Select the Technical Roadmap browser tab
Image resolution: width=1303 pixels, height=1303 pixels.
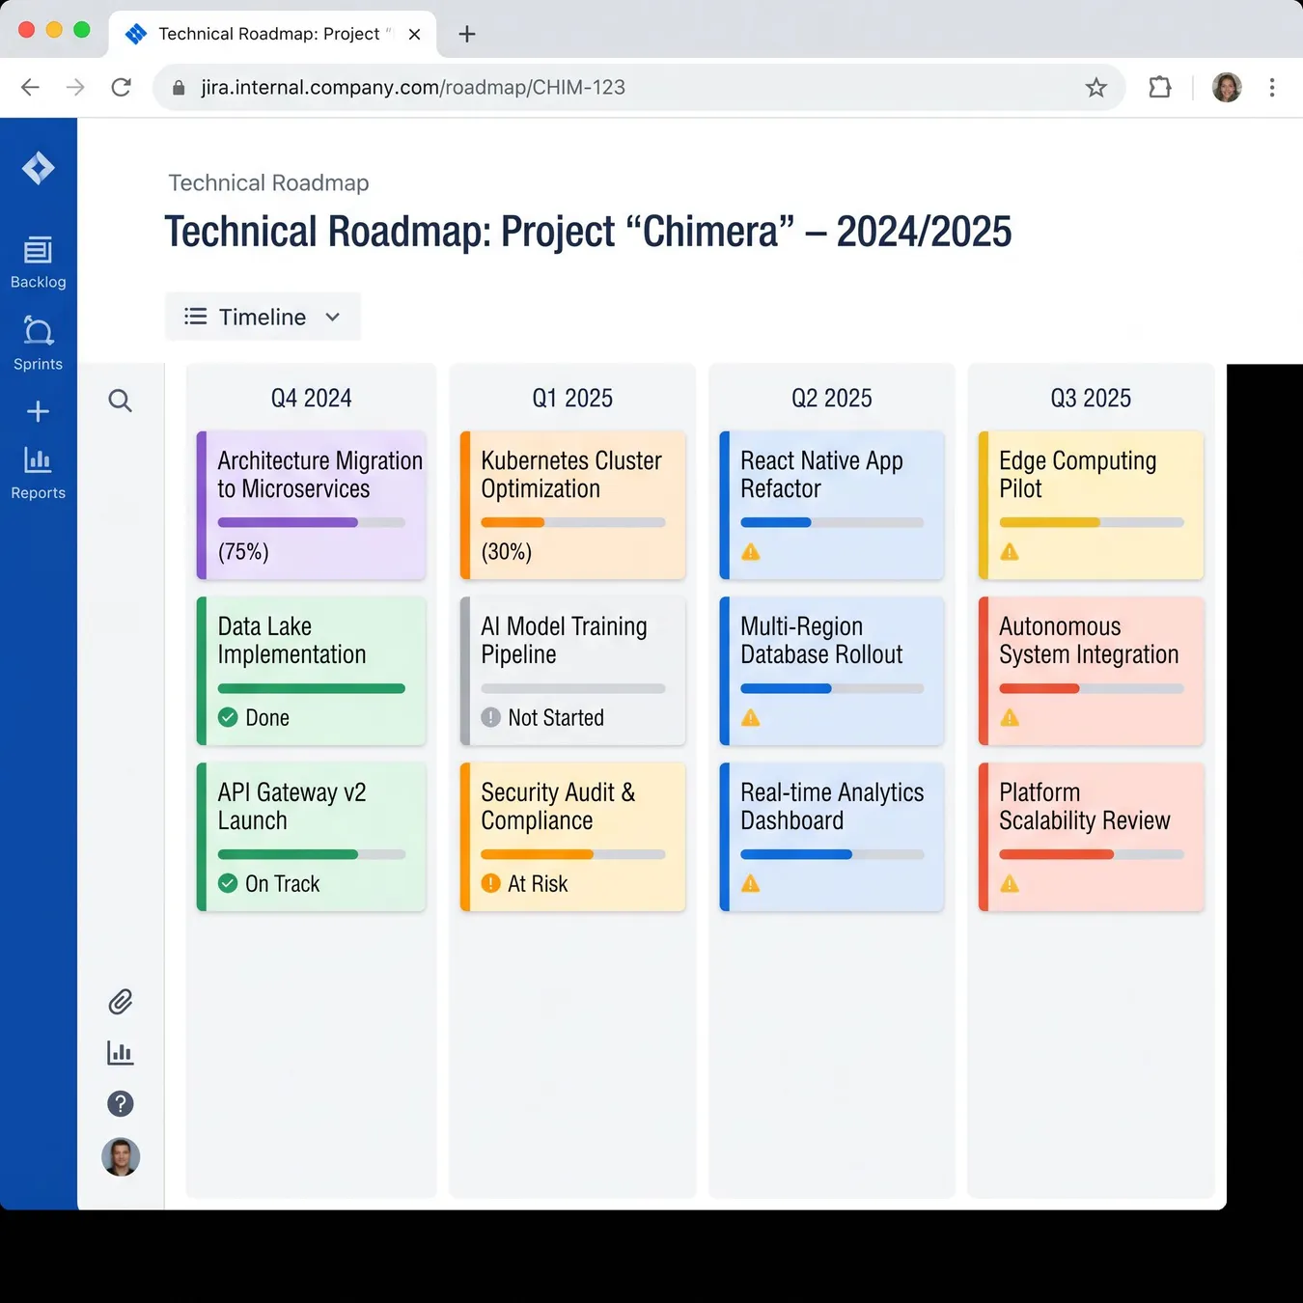point(273,34)
